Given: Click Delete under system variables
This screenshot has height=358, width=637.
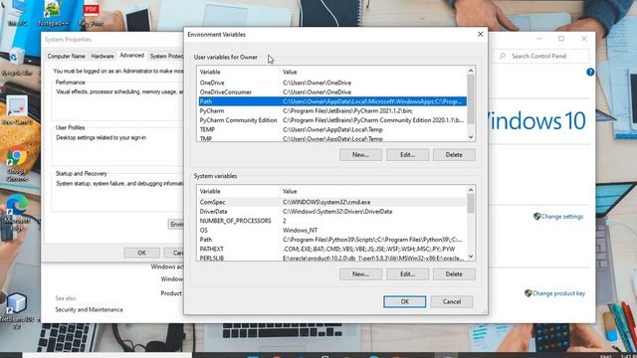Looking at the screenshot, I should 454,274.
